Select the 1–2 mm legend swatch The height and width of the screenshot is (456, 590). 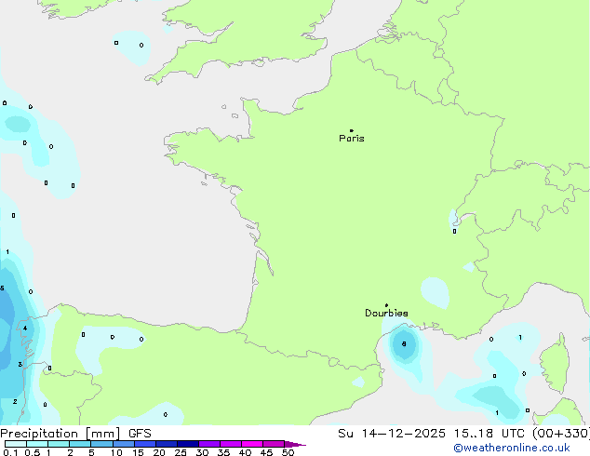click(x=59, y=444)
